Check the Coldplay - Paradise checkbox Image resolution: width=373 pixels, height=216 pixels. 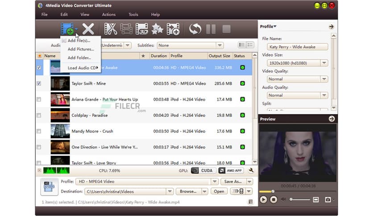[39, 116]
